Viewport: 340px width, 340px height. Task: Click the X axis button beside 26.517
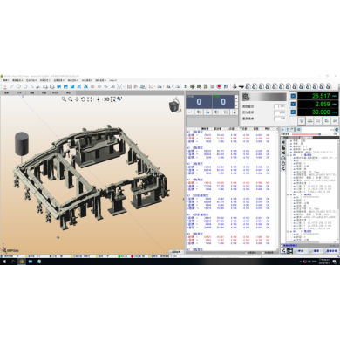coord(293,96)
